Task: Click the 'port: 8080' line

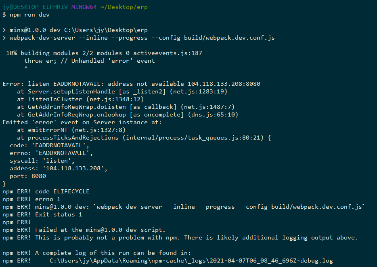Action: [28, 176]
